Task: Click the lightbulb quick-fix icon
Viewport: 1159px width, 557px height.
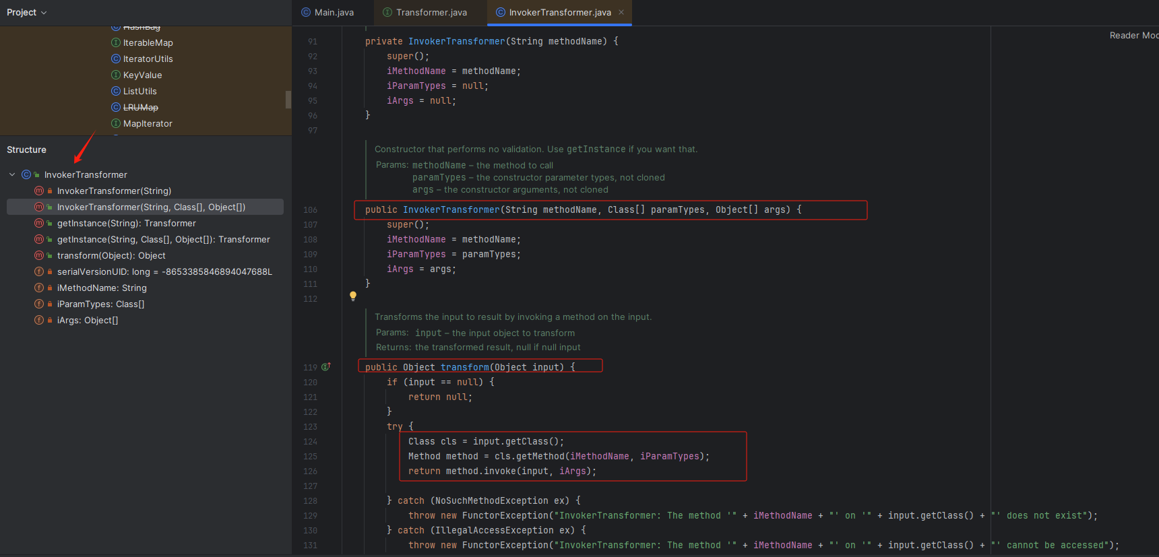Action: pyautogui.click(x=352, y=296)
